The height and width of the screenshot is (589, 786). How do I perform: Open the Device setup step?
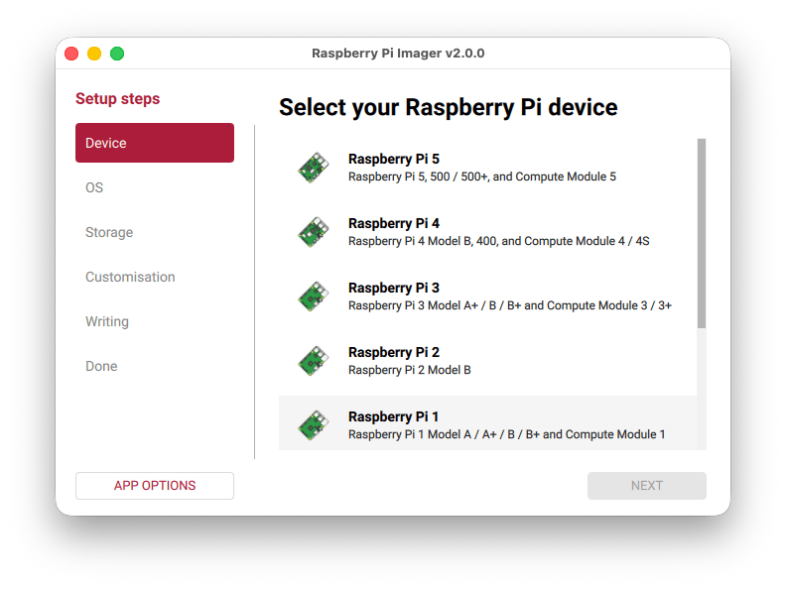(x=155, y=143)
